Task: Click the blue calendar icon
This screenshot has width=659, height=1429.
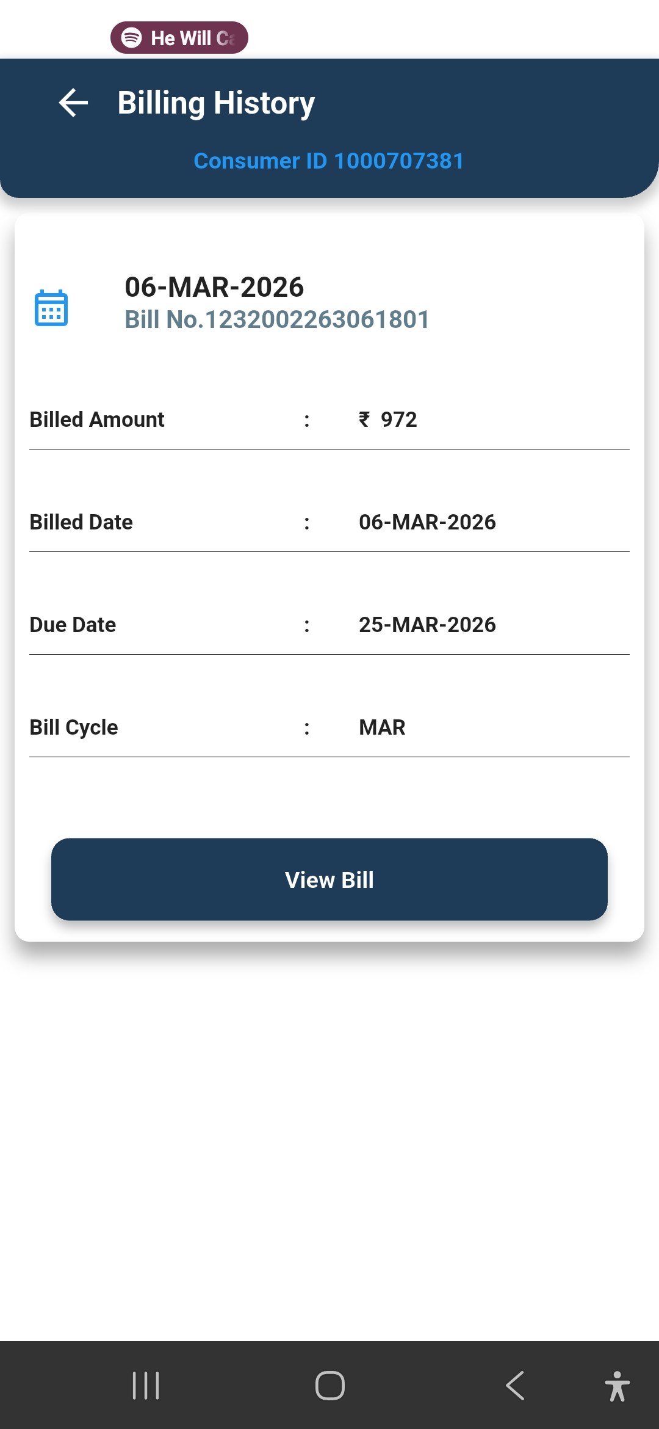Action: point(51,308)
